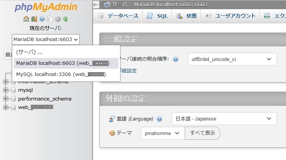Expand the performance_schema database node
Image resolution: width=286 pixels, height=160 pixels.
6,99
